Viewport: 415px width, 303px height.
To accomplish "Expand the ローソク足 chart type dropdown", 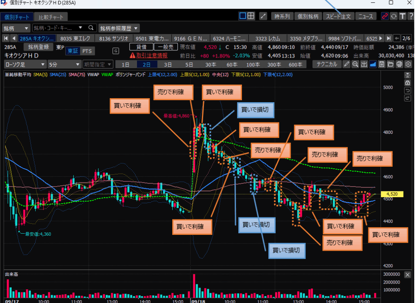I will click(x=25, y=64).
